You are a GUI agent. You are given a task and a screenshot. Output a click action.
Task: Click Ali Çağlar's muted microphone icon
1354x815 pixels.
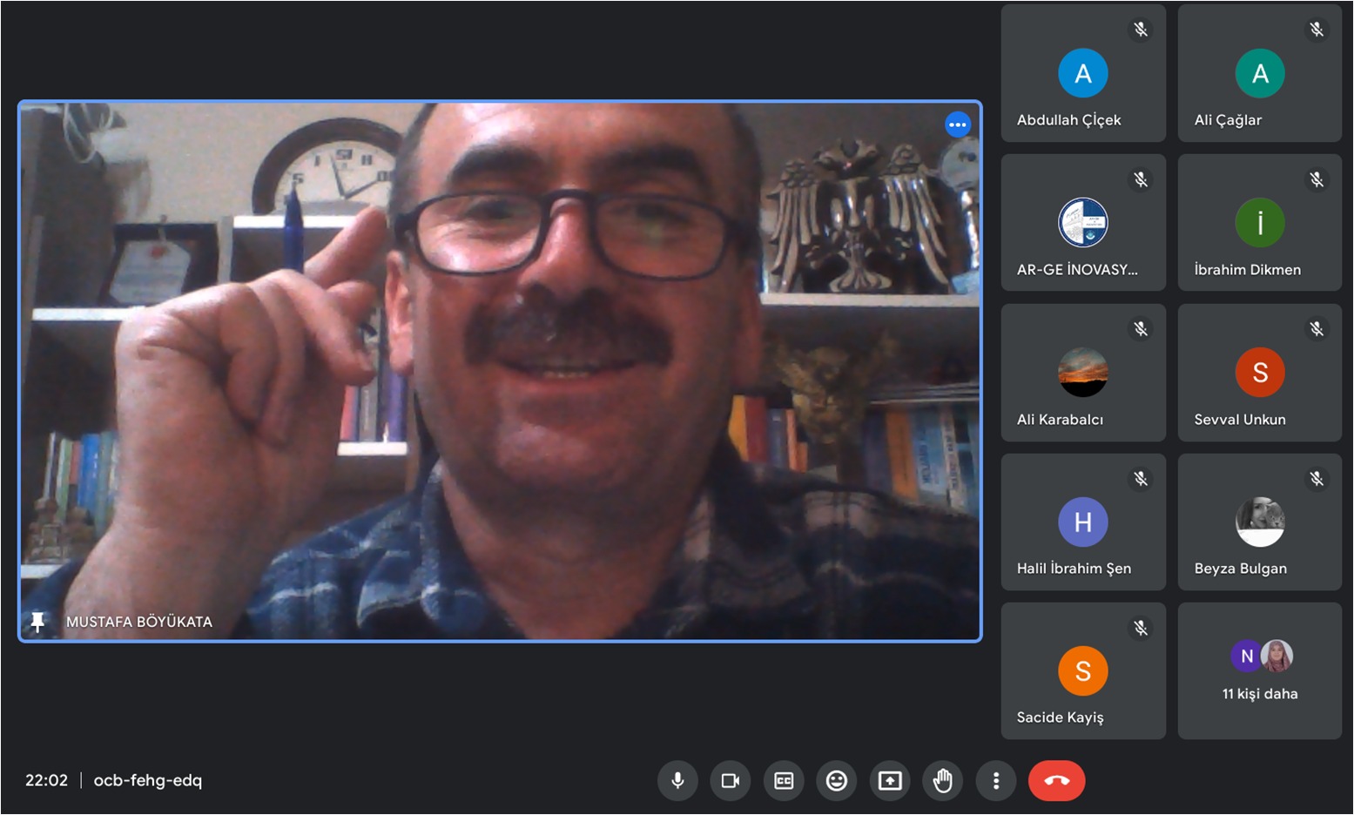(1317, 30)
